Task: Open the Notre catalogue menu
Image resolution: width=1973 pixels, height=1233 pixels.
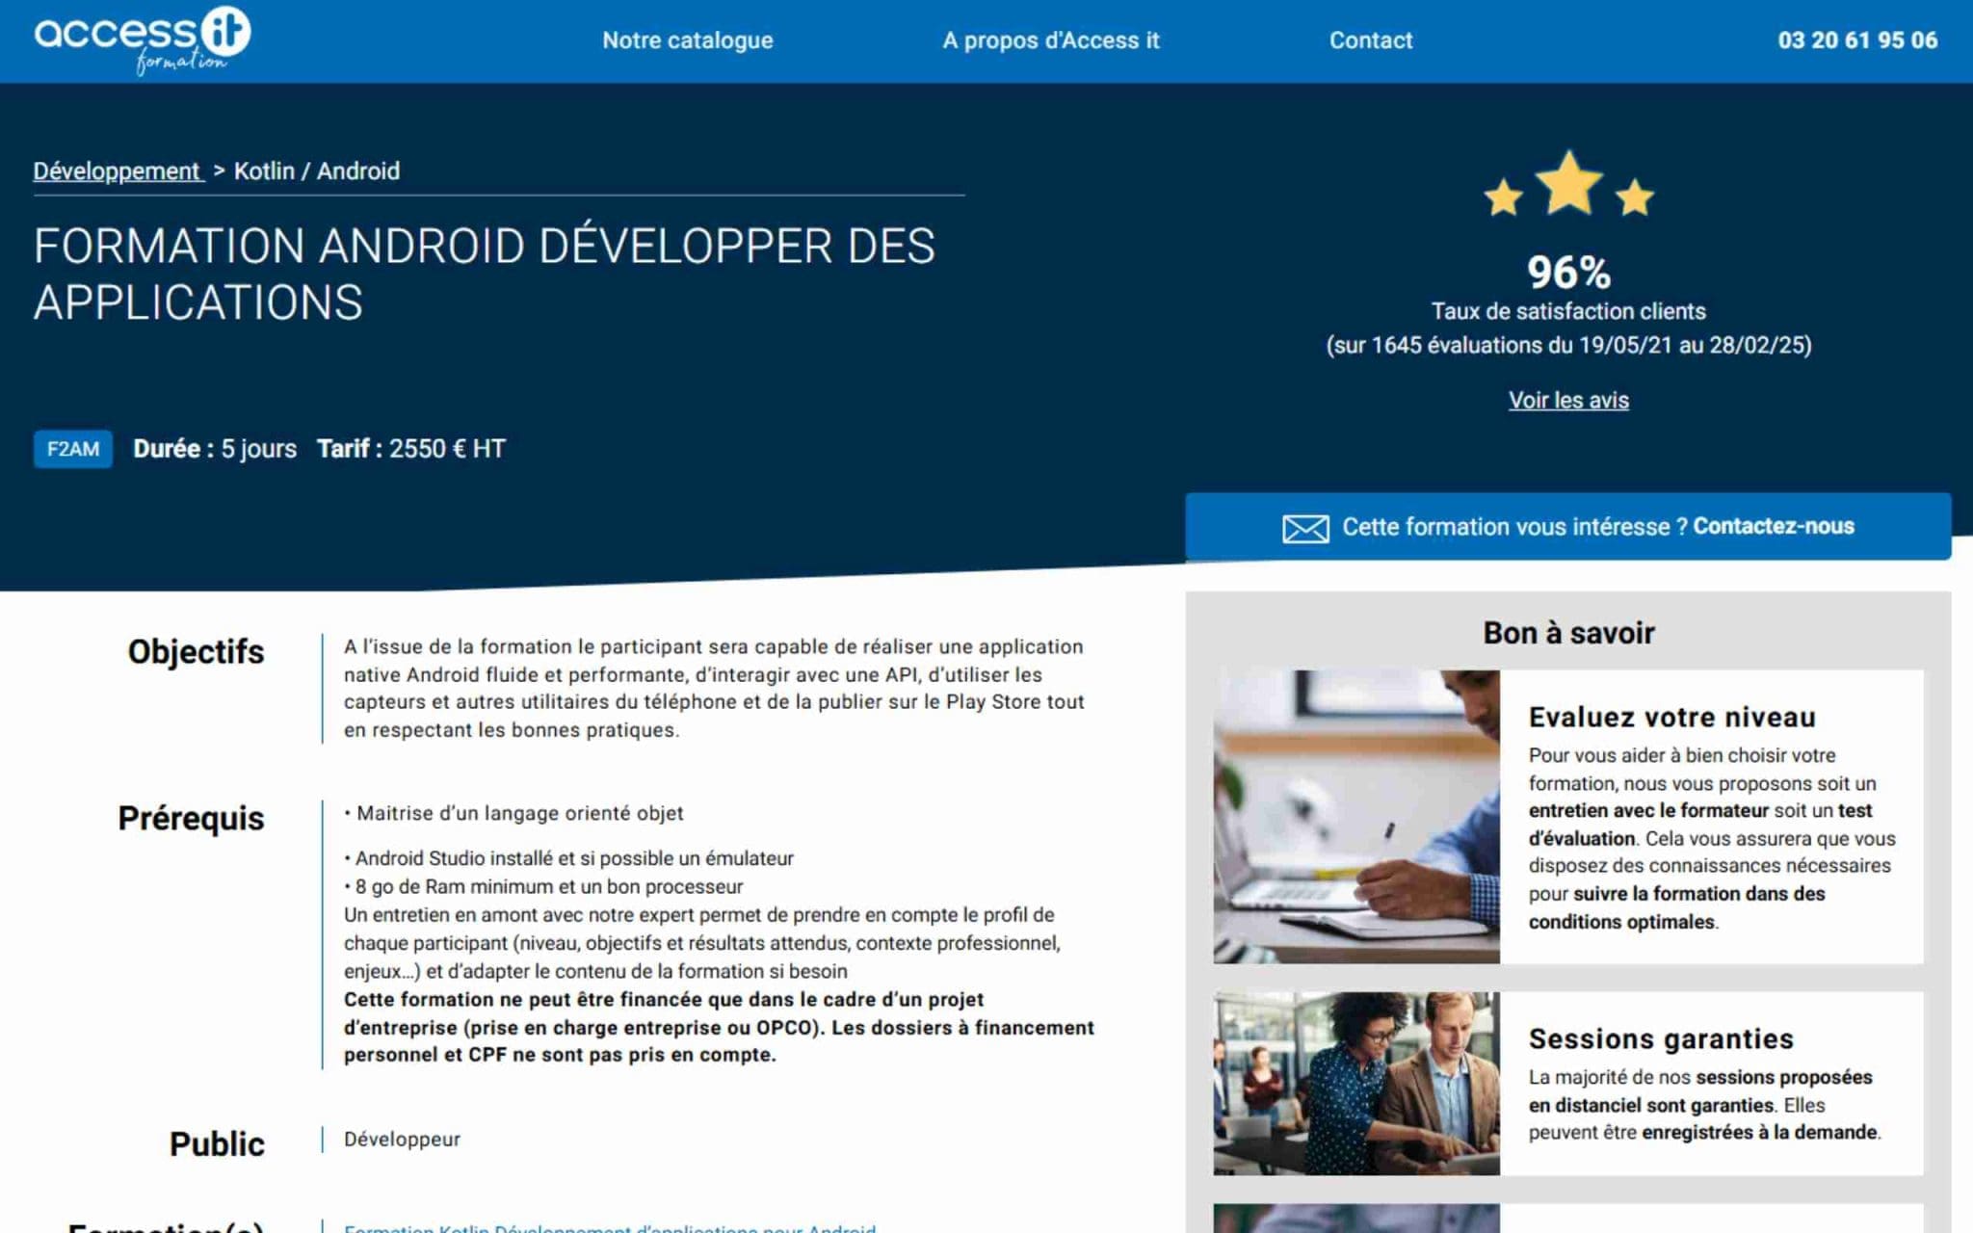Action: 688,40
